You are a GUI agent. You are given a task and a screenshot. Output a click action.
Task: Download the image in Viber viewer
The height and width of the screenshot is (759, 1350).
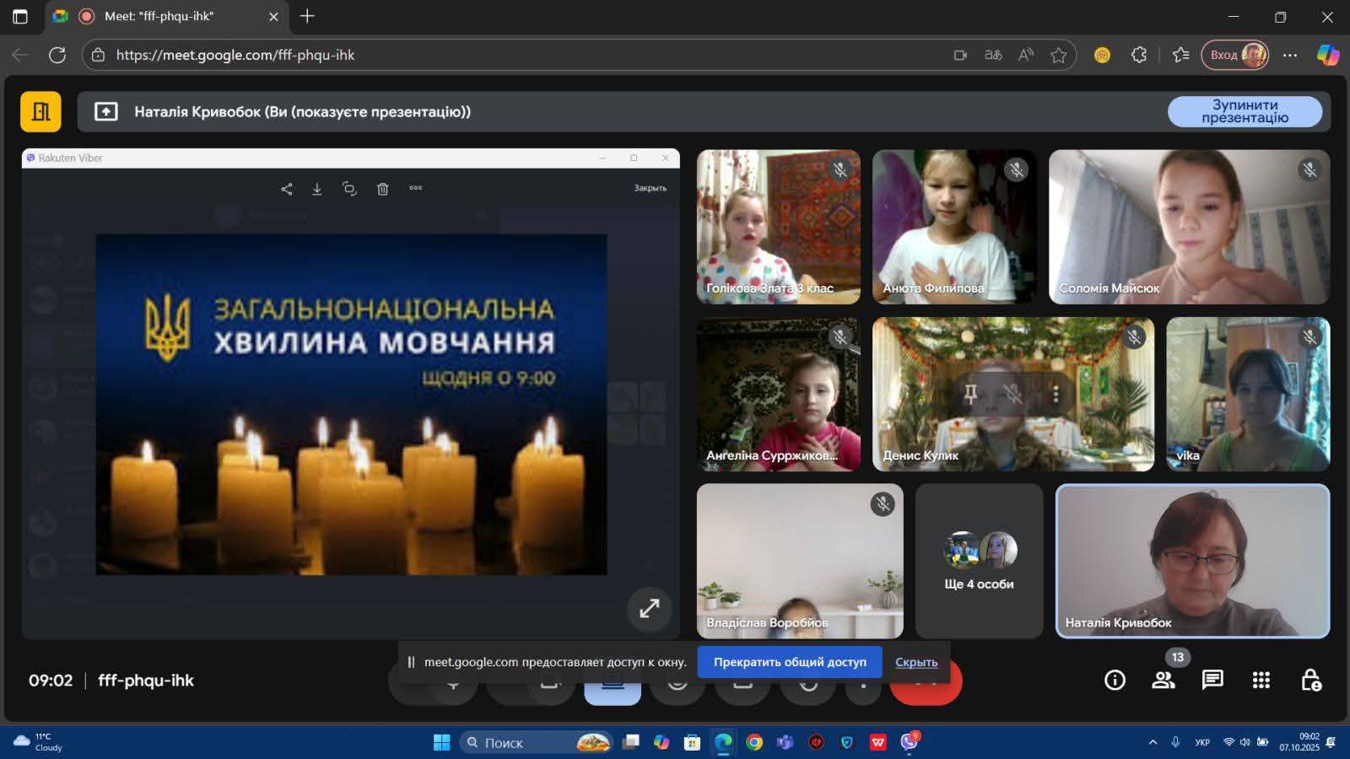317,189
